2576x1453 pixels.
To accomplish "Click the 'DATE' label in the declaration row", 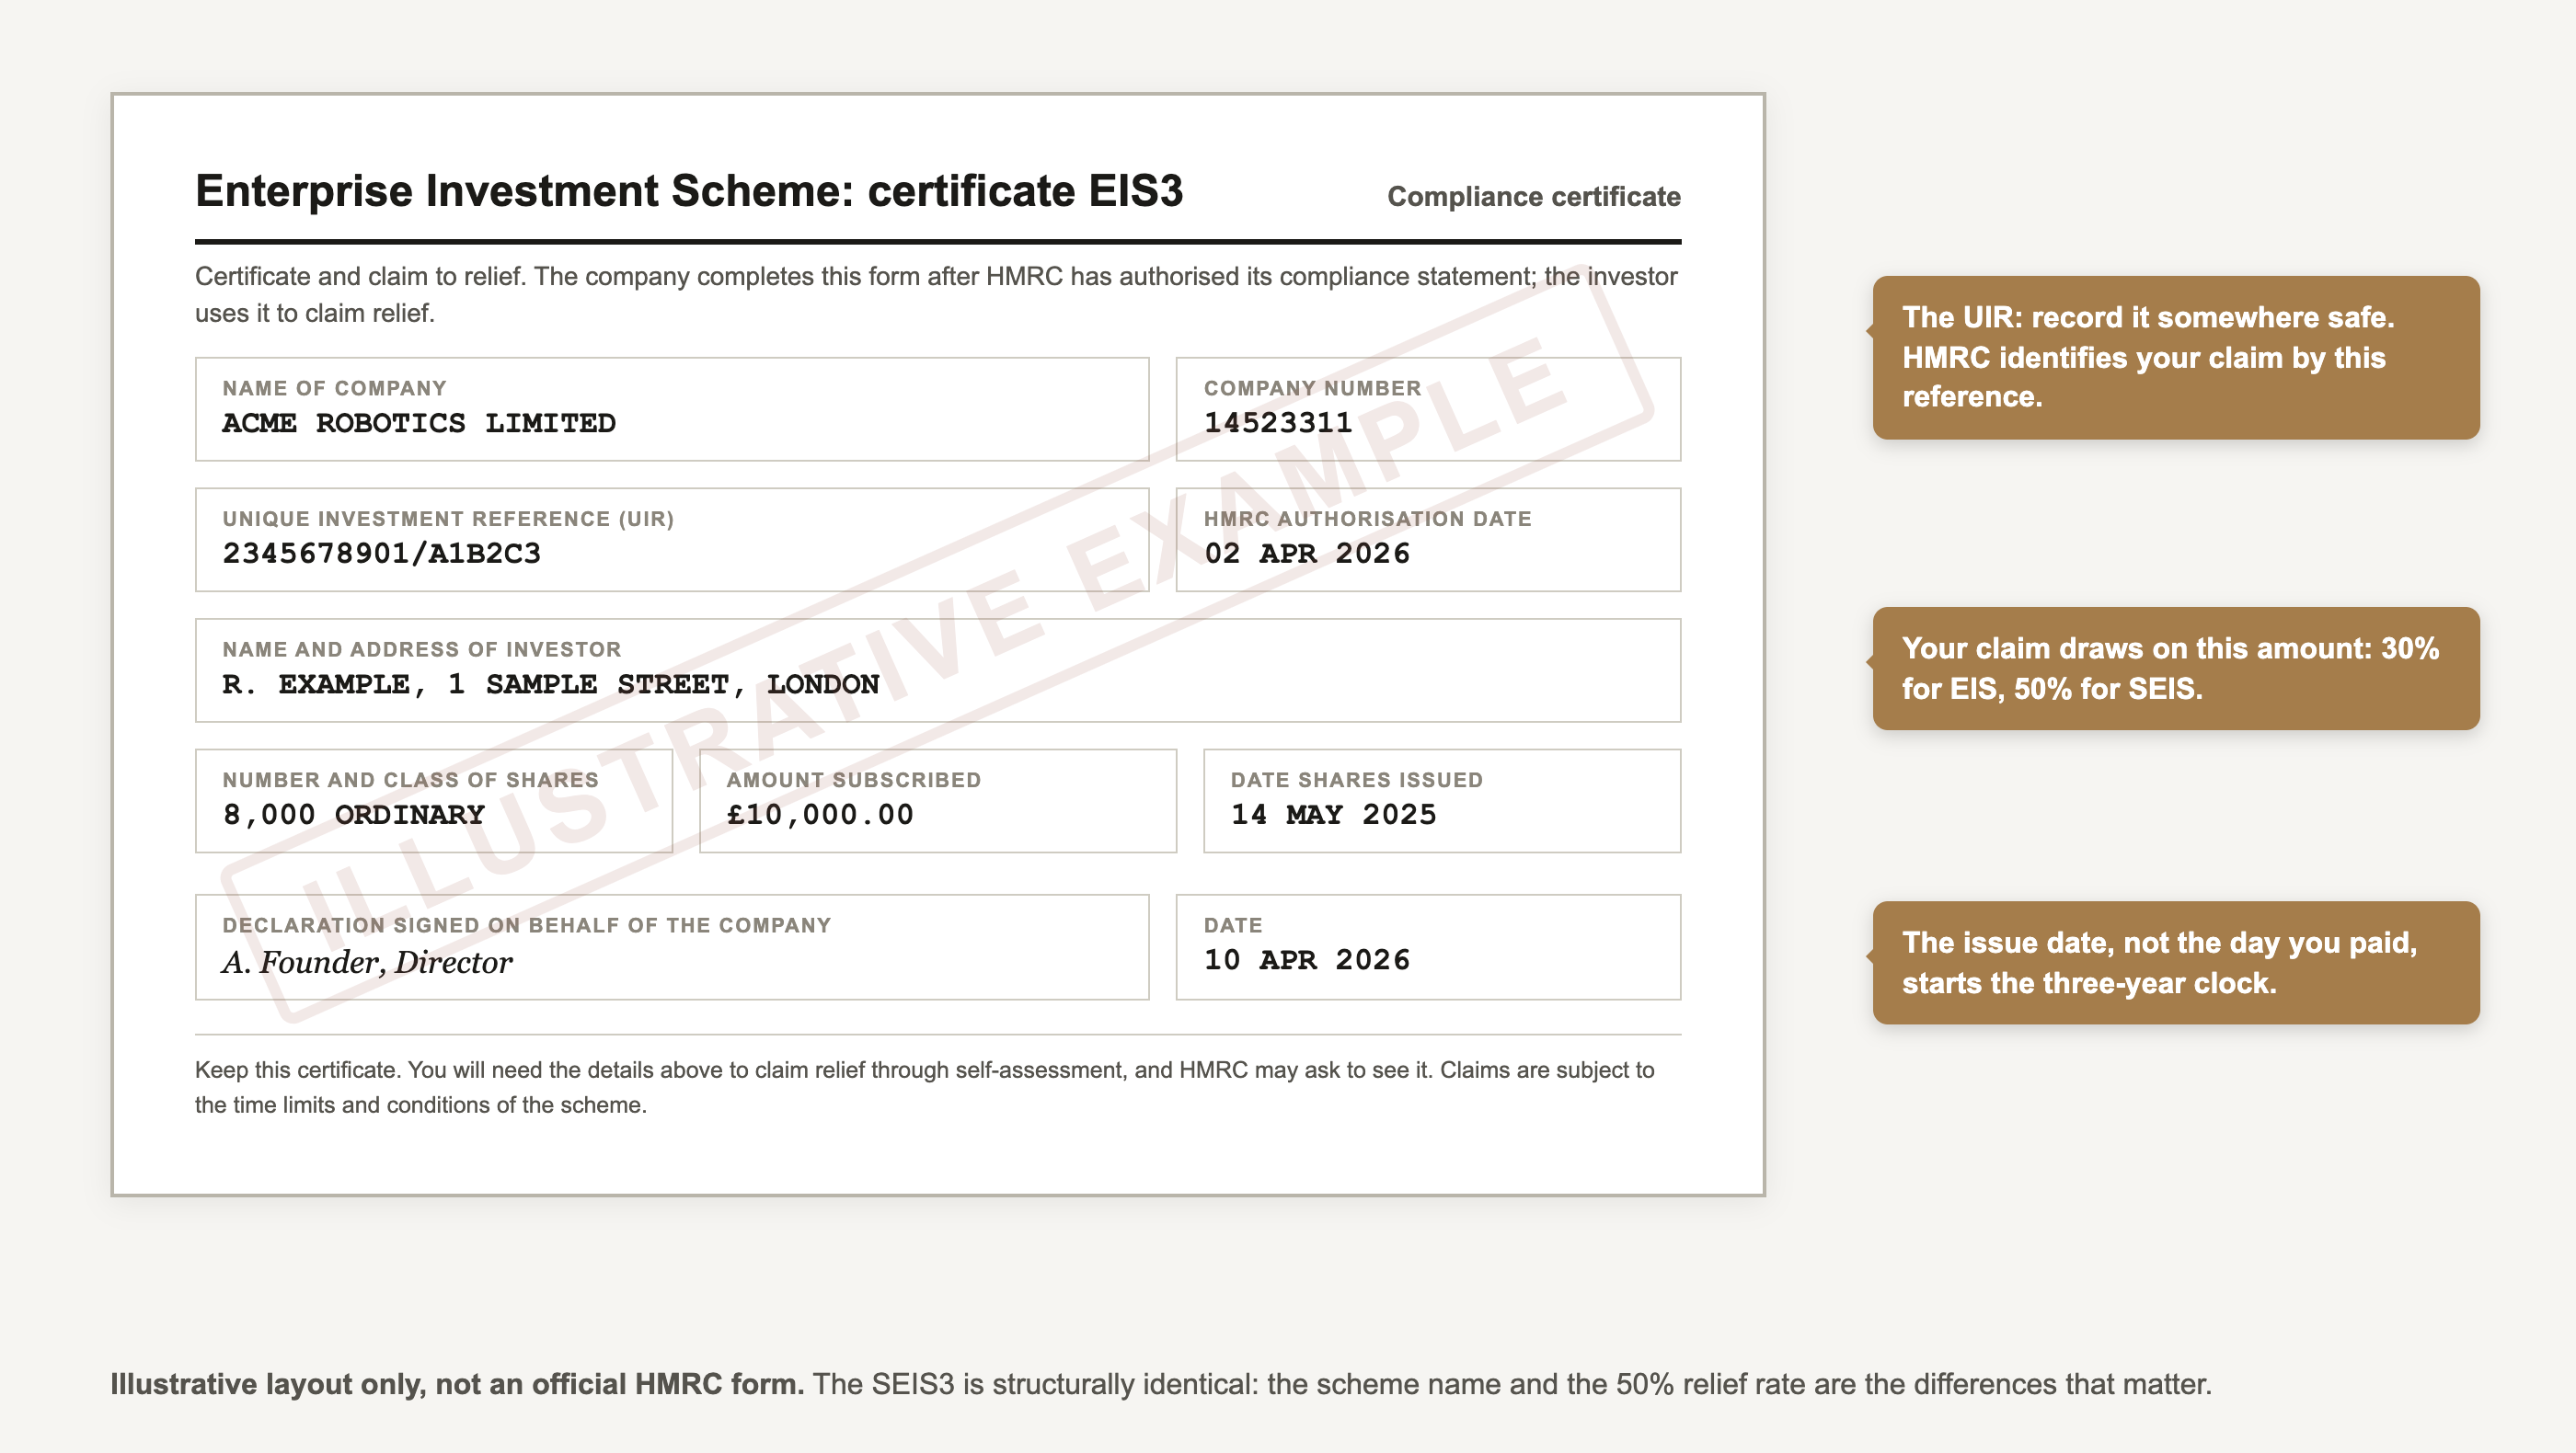I will coord(1232,925).
